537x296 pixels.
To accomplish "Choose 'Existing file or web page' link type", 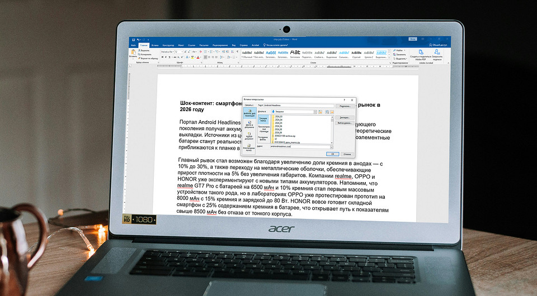I will [x=249, y=113].
